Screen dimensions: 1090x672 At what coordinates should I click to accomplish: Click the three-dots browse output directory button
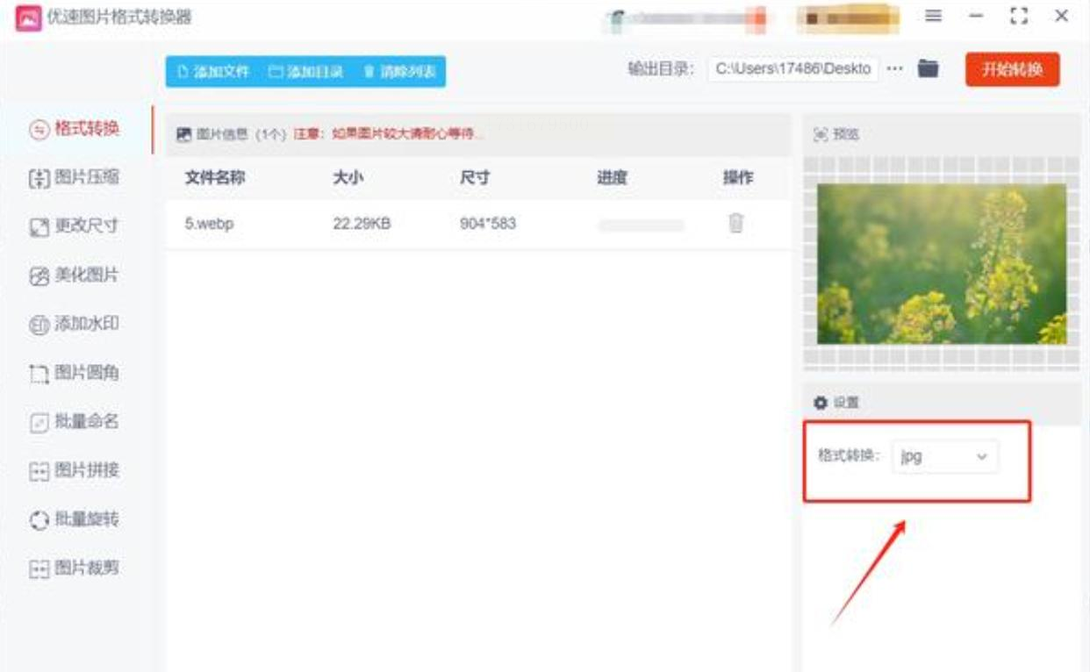[894, 69]
